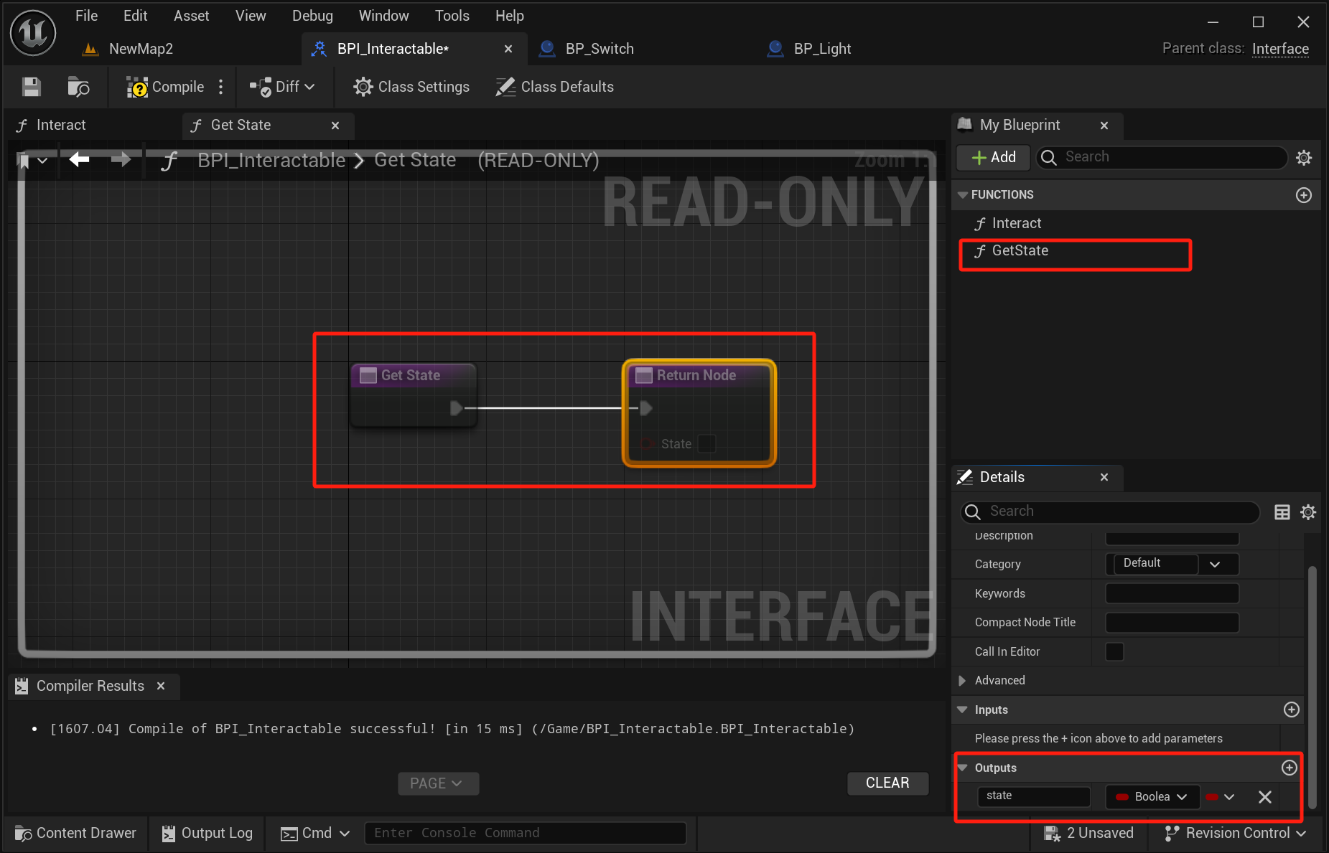Open the Window menu
The width and height of the screenshot is (1329, 853).
pyautogui.click(x=383, y=16)
